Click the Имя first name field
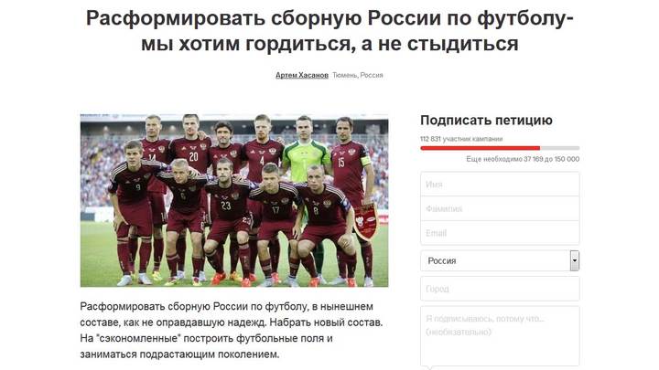 500,185
